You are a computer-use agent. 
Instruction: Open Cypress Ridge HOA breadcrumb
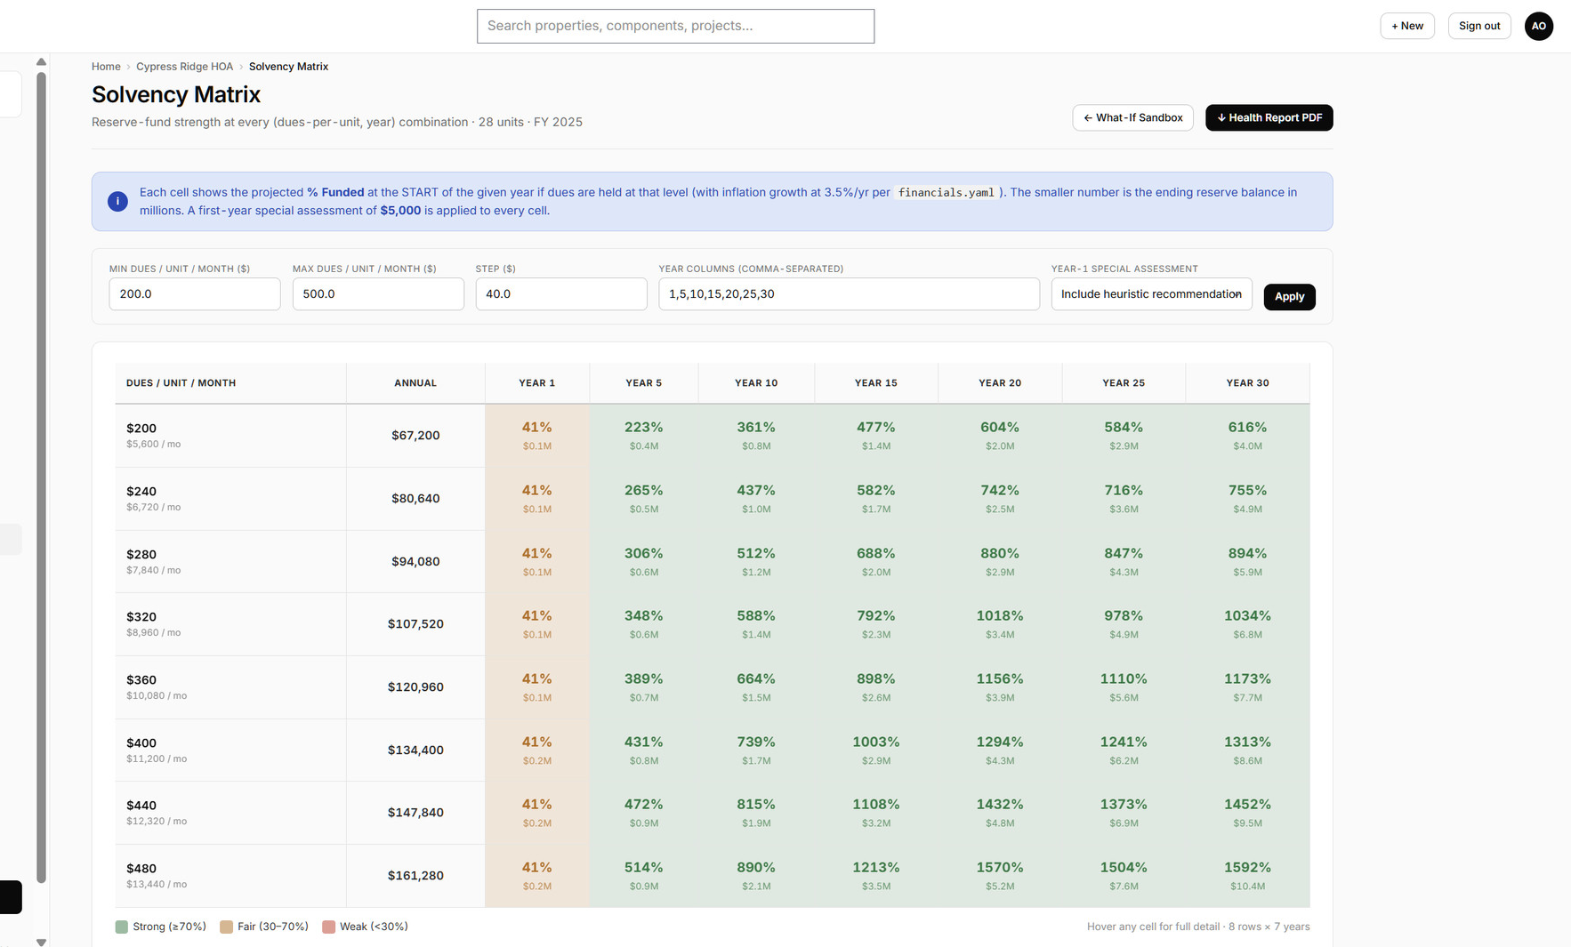(x=184, y=67)
